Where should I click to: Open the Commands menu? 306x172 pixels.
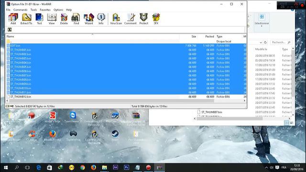pyautogui.click(x=20, y=10)
